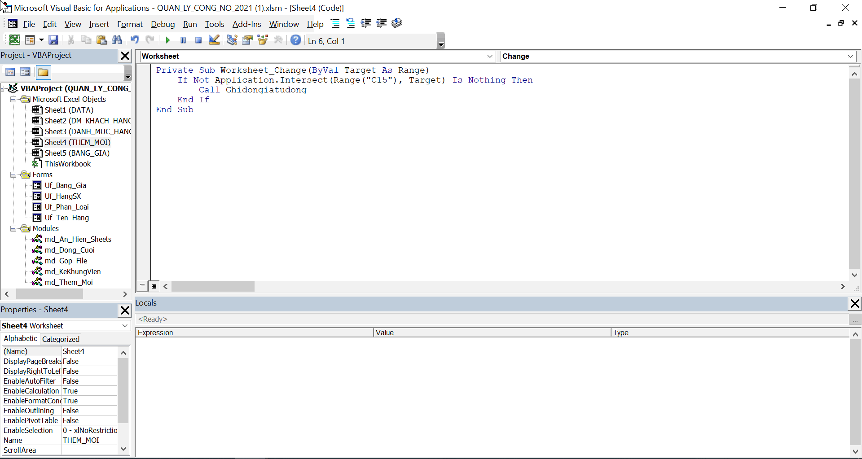Open the standard toolbar options arrow

point(441,41)
